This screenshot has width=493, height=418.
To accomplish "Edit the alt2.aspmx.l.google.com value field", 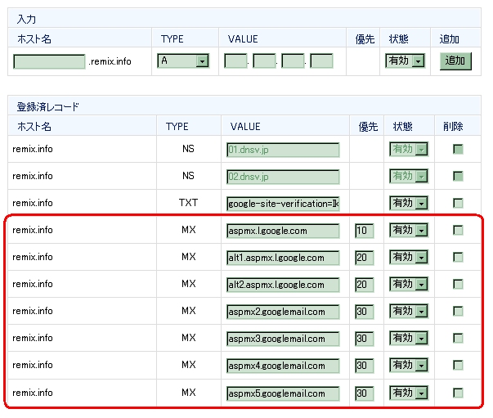I will pos(283,285).
